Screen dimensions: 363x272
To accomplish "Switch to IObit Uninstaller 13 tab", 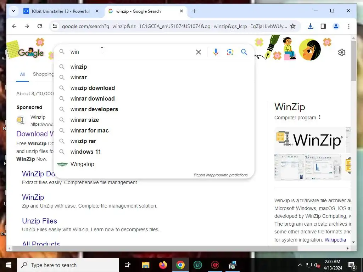I will click(61, 11).
